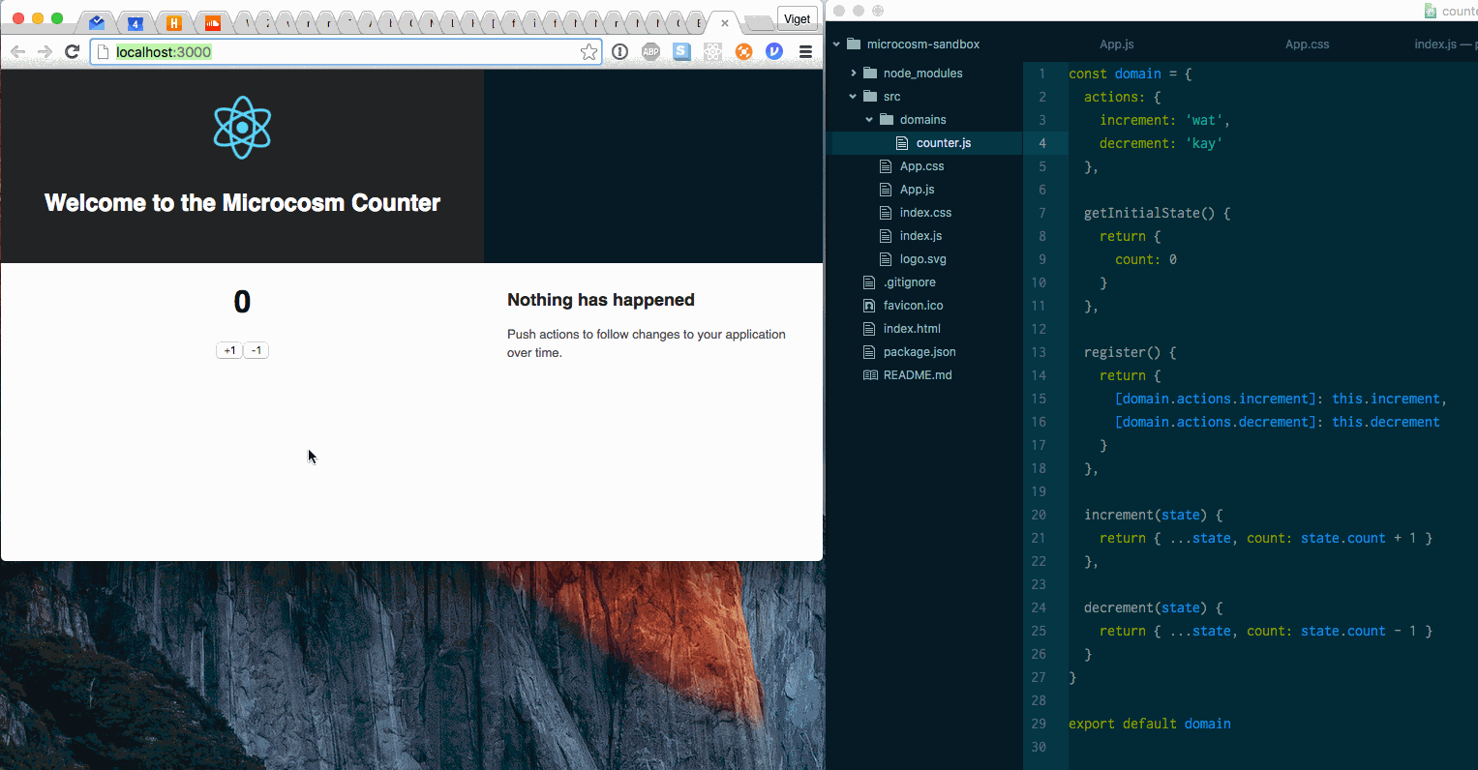Screen dimensions: 1478x770
Task: Click the React logo in page header
Action: 242,128
